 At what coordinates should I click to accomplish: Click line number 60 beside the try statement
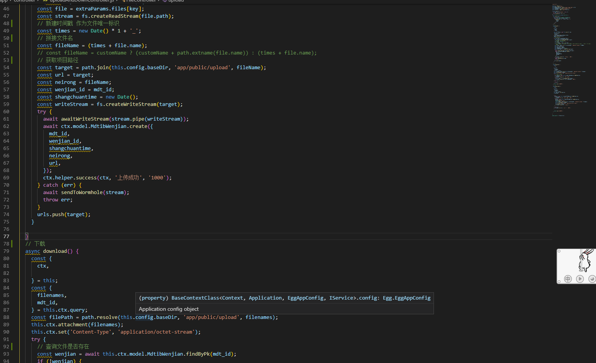click(x=6, y=112)
